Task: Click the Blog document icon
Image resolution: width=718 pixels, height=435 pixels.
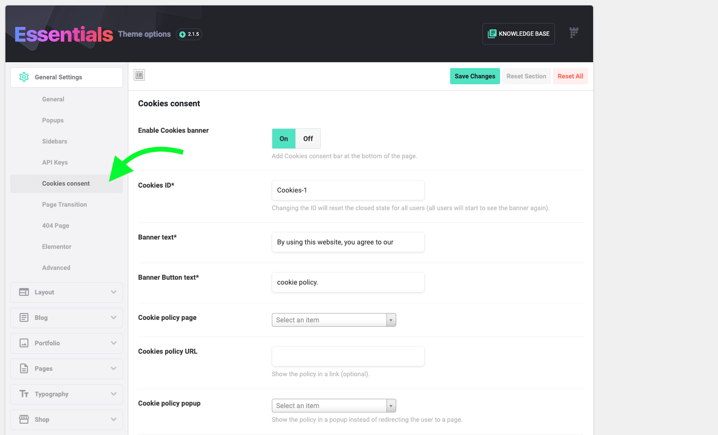Action: pyautogui.click(x=24, y=317)
